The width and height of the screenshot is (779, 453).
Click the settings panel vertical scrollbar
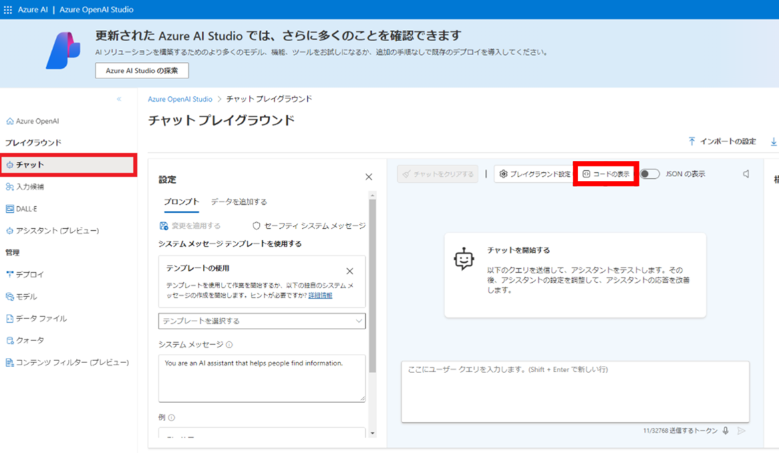(x=373, y=285)
